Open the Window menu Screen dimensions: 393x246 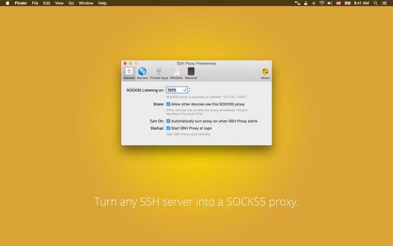pos(86,3)
